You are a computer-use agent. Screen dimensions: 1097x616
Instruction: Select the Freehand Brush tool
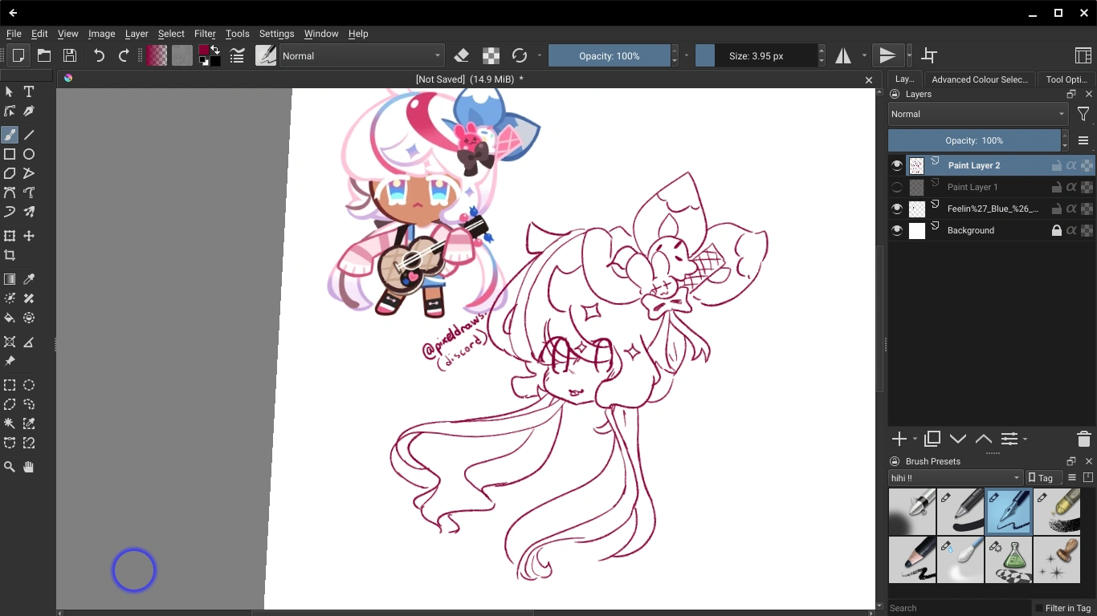coord(10,134)
